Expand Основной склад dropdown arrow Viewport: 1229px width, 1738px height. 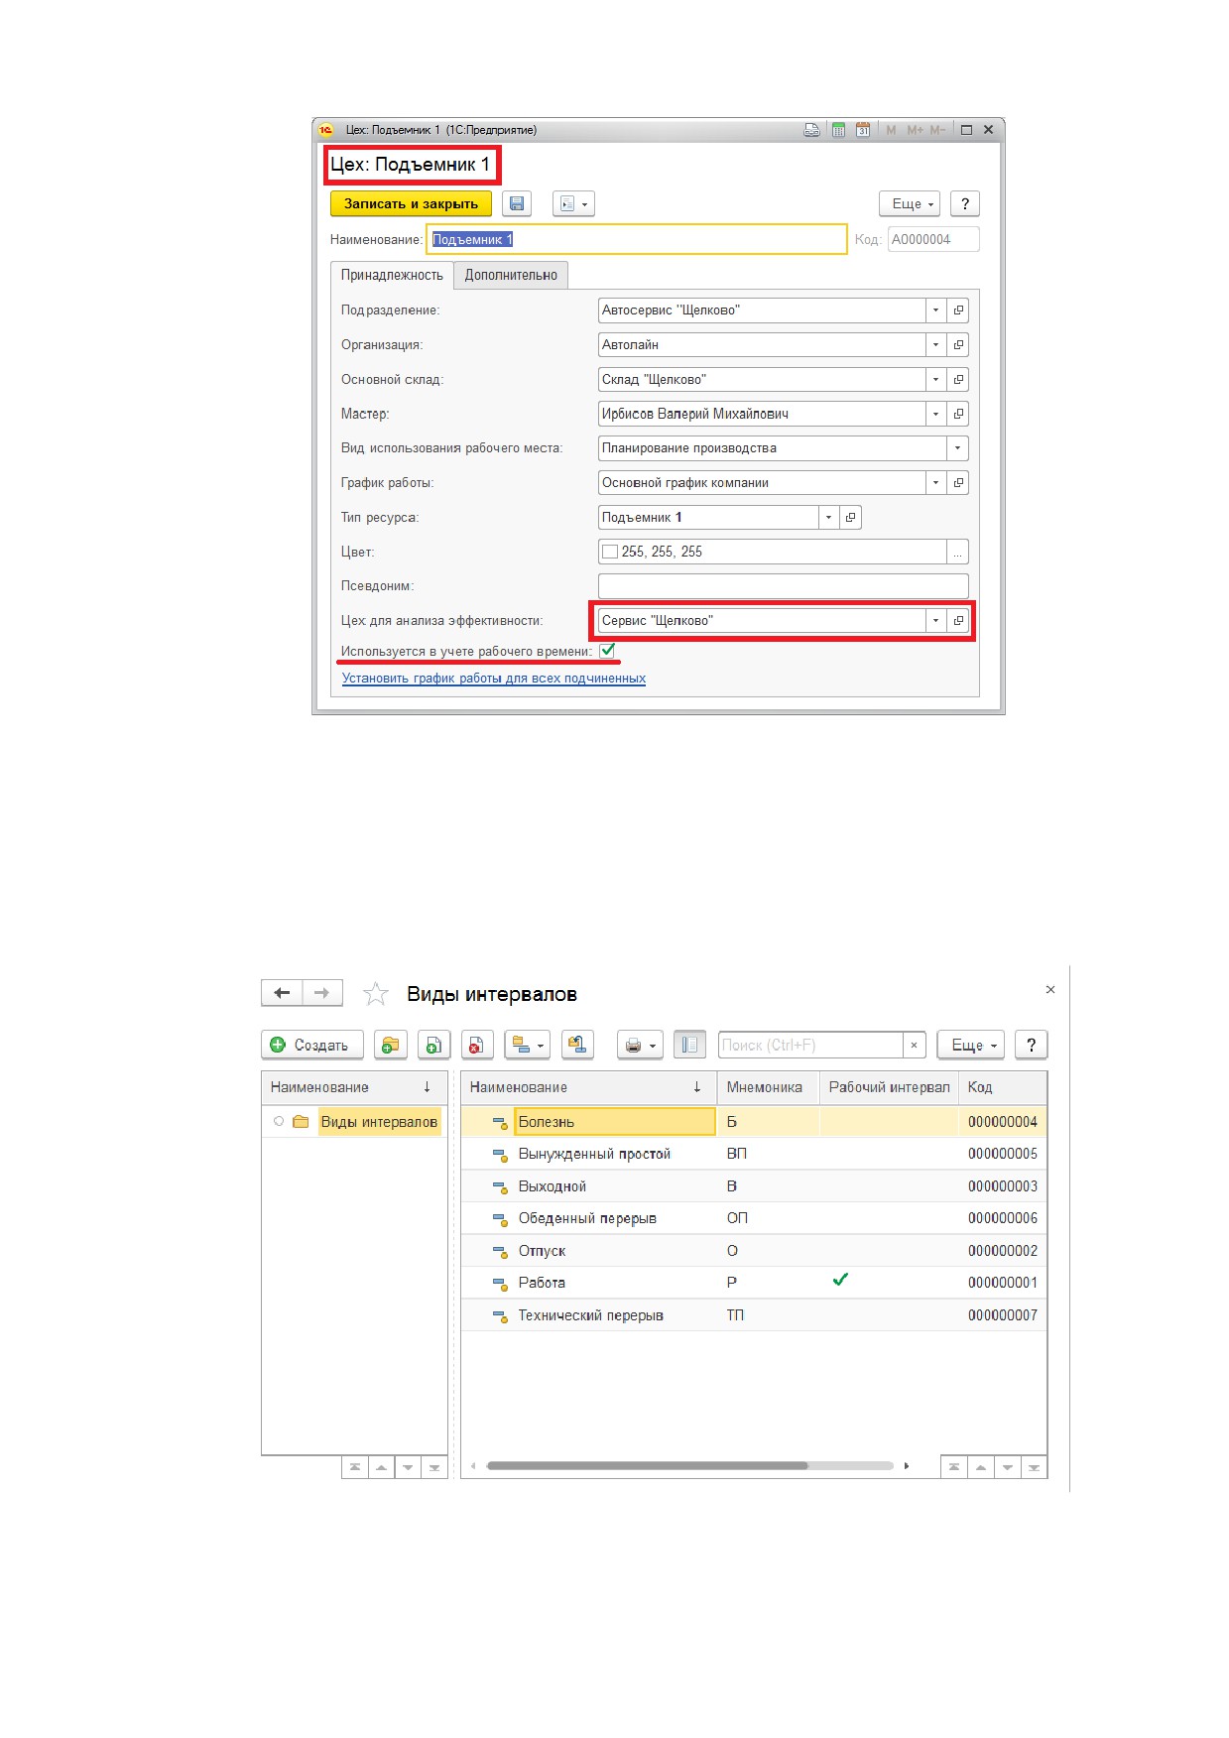(x=935, y=380)
